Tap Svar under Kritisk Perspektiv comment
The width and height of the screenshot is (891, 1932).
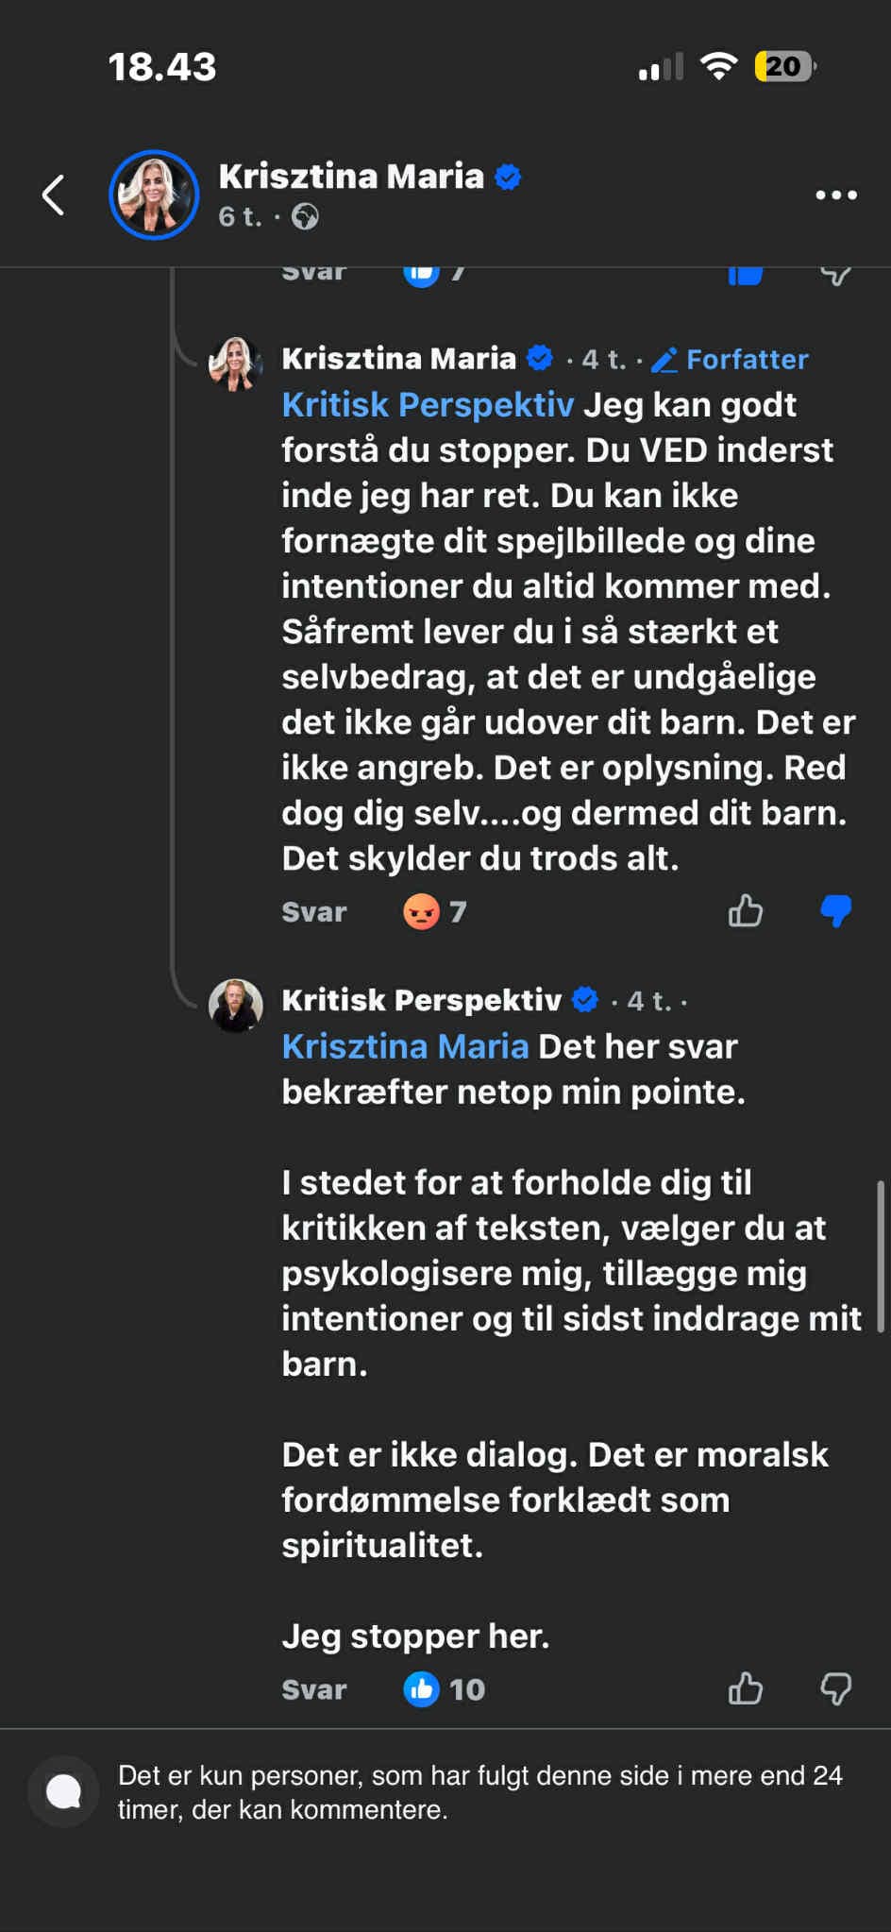pyautogui.click(x=314, y=1689)
